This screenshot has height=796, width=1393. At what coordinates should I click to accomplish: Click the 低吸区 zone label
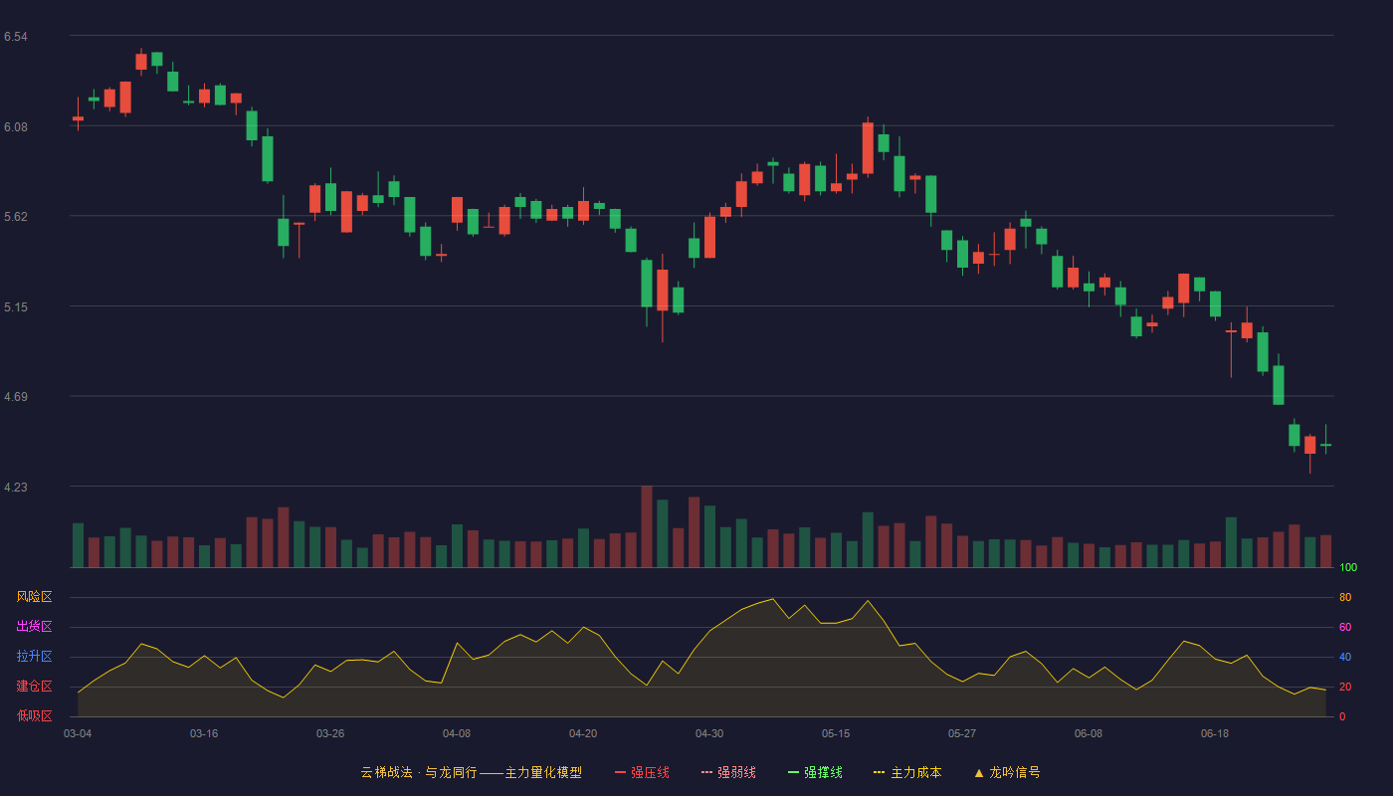(x=34, y=715)
